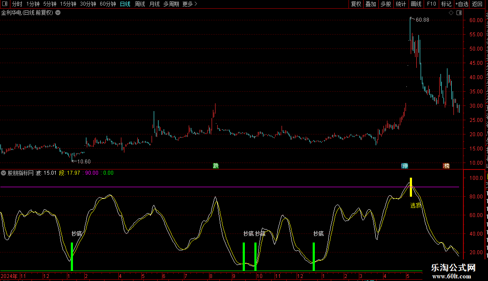The height and width of the screenshot is (281, 488).
Task: Click the 逃顶 label text
Action: click(x=416, y=206)
